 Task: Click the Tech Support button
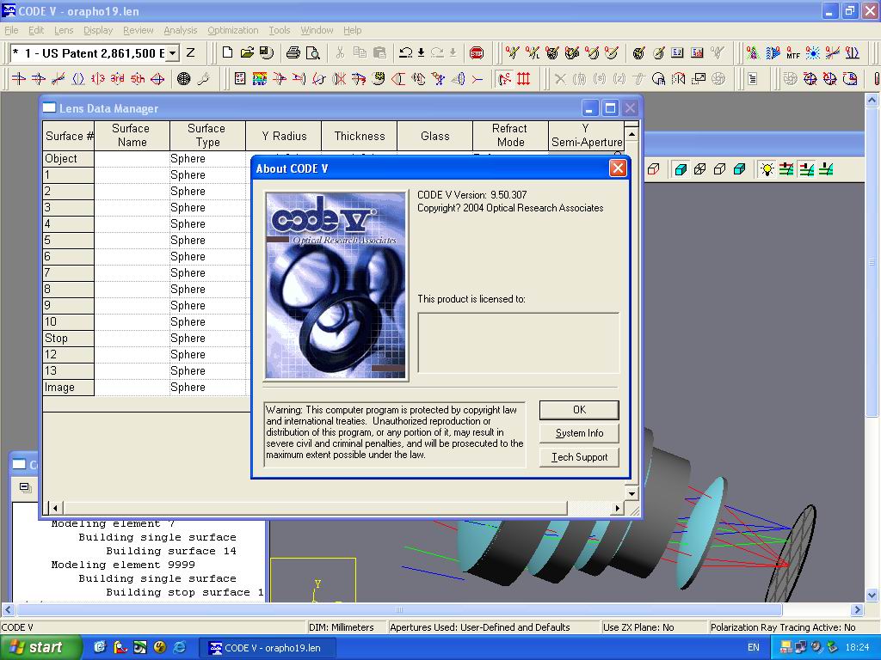579,457
